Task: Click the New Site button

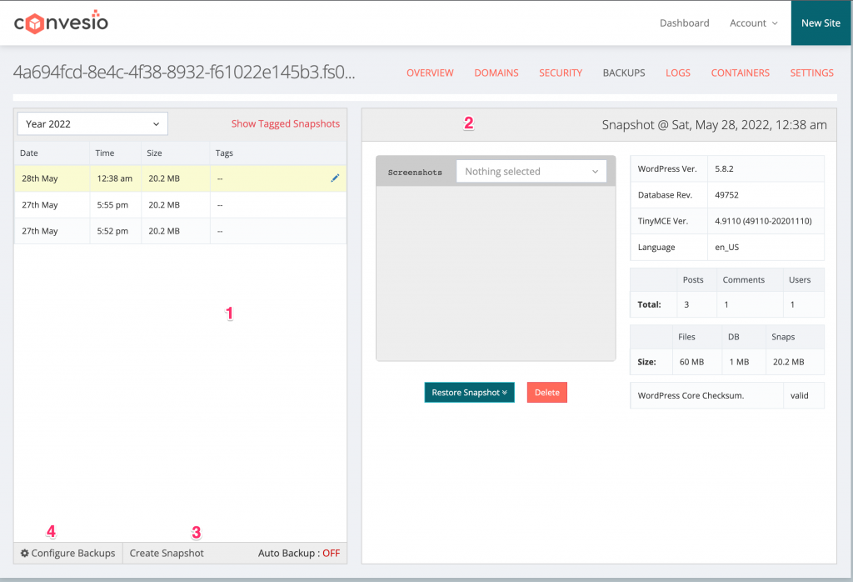Action: point(821,23)
